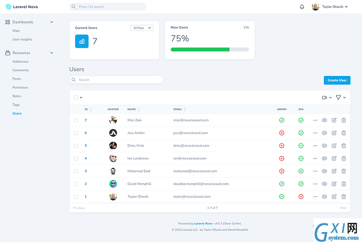Tick the checkbox for Jess Archer
Image resolution: width=362 pixels, height=242 pixels.
[76, 133]
